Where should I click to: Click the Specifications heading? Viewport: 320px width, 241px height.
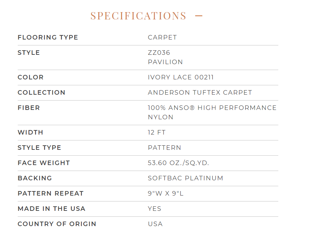click(x=138, y=16)
